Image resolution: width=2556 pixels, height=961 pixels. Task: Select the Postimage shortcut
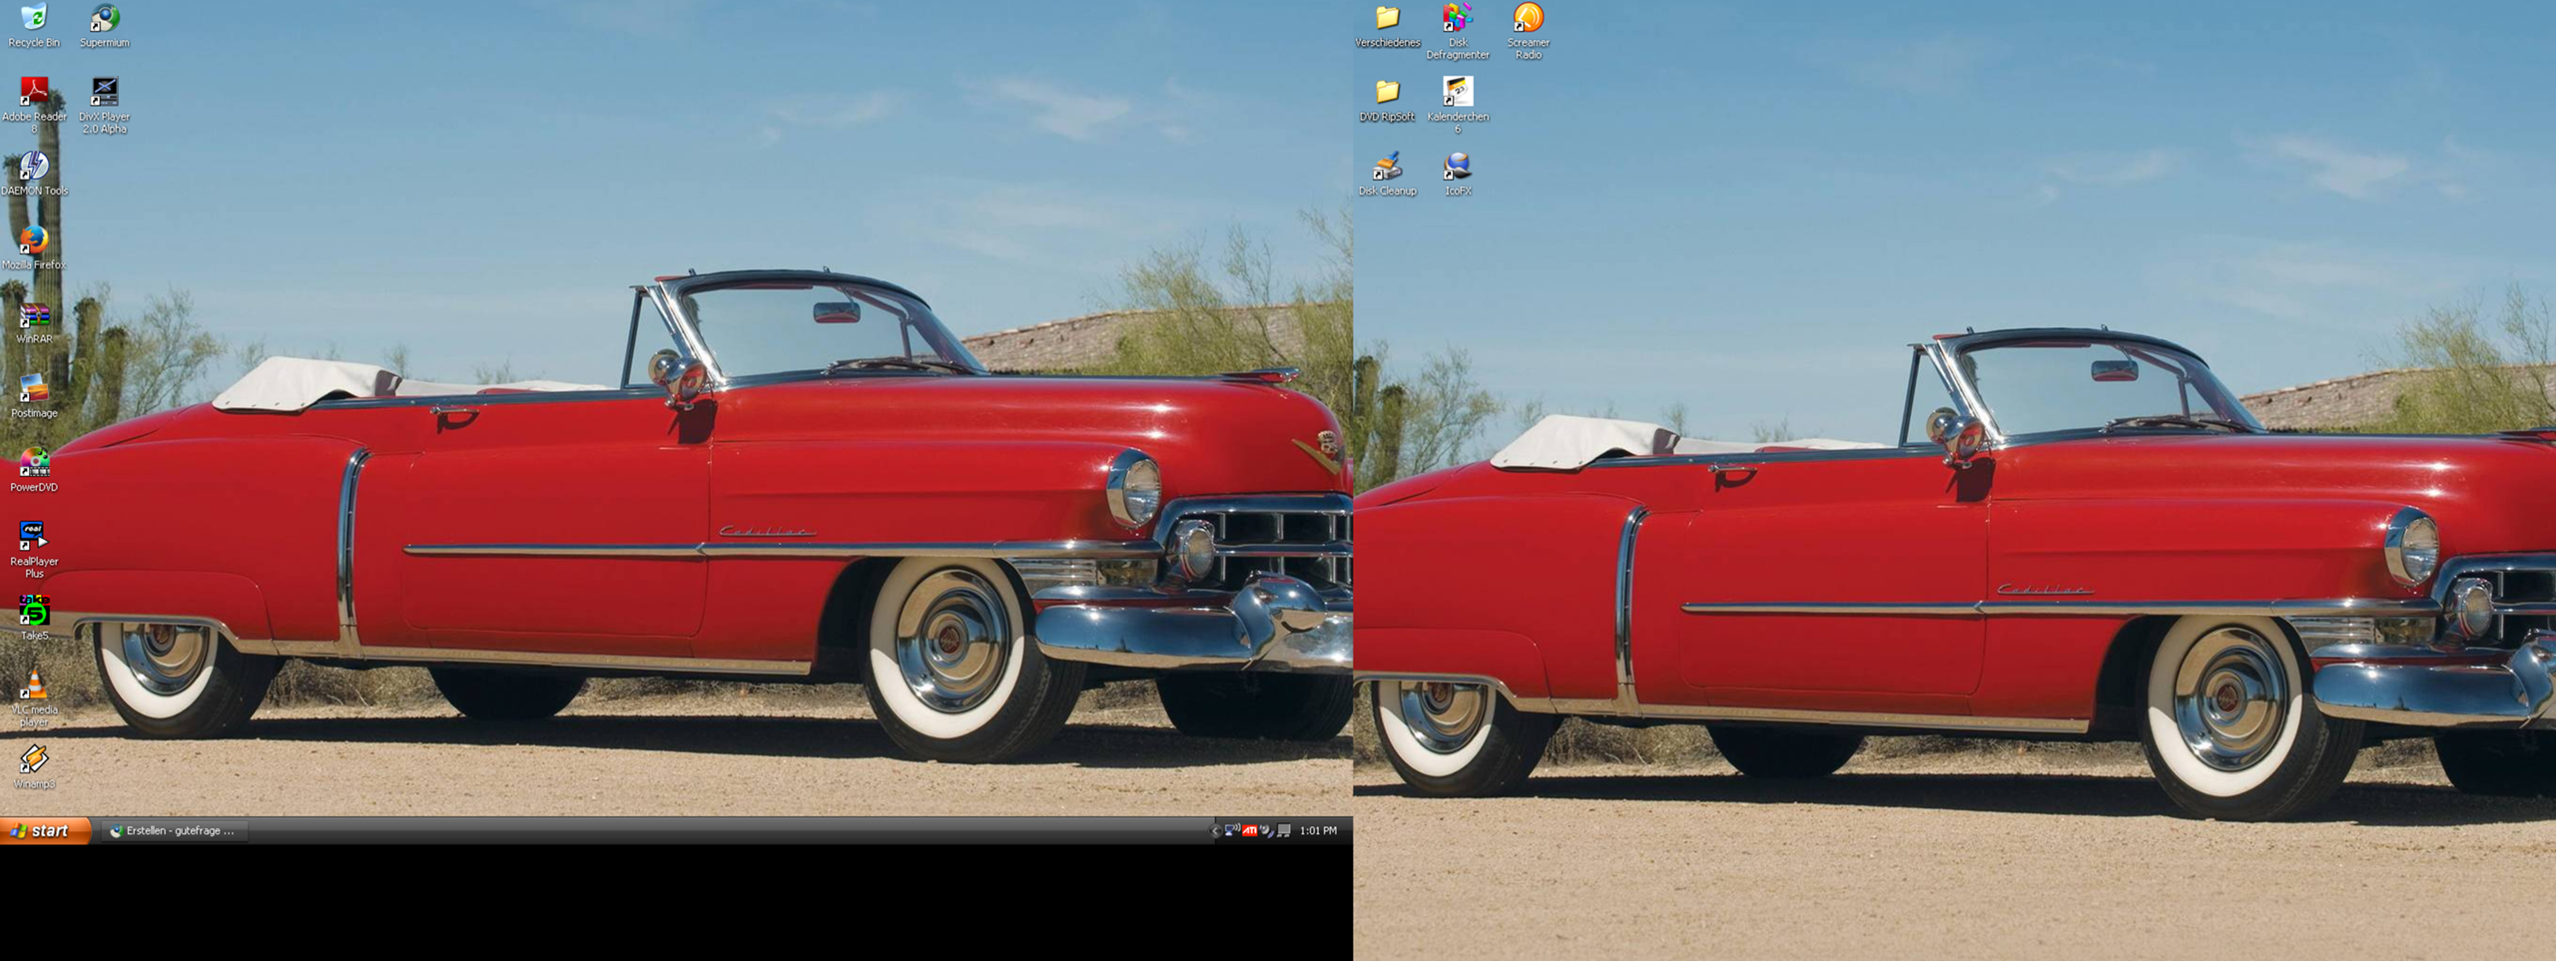pos(34,396)
